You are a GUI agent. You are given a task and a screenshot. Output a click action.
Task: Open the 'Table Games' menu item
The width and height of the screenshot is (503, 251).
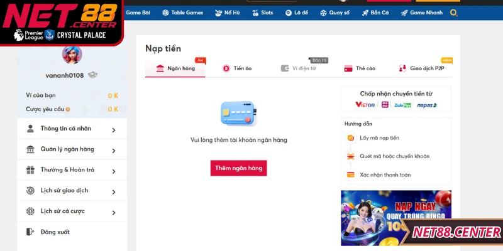(x=182, y=13)
